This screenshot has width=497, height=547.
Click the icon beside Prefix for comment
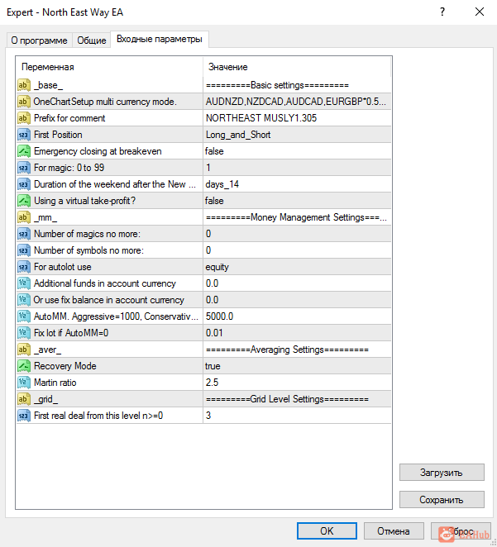coord(24,118)
